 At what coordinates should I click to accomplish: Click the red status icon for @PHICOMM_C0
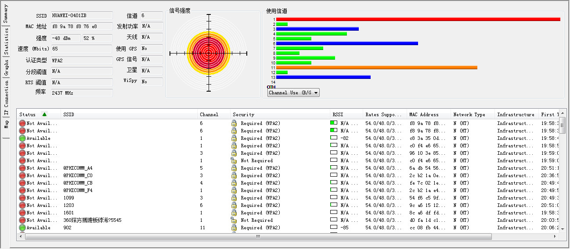[22, 175]
